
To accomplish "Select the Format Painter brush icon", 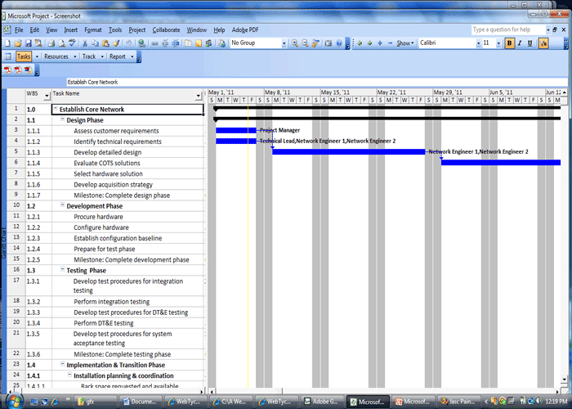I will (x=116, y=43).
